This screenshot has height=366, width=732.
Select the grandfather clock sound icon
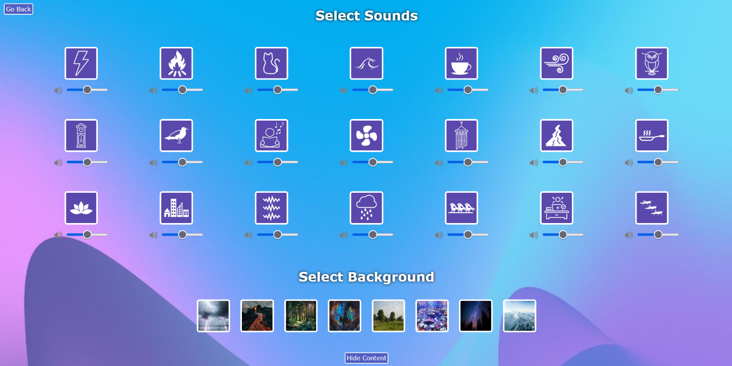(81, 136)
